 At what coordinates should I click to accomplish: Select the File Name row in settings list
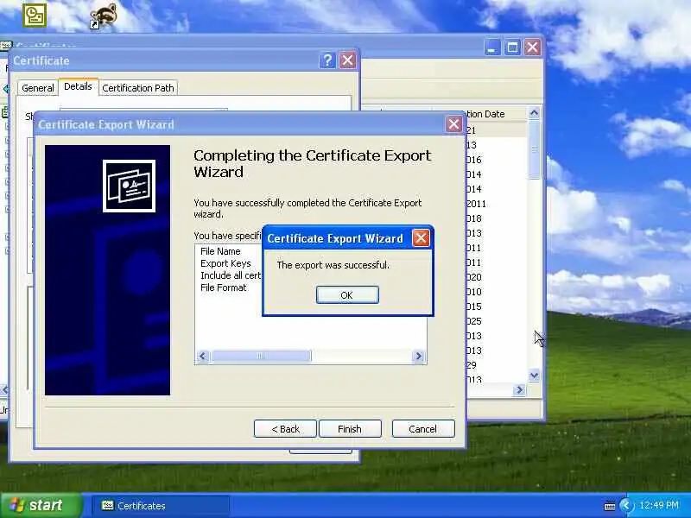[220, 251]
